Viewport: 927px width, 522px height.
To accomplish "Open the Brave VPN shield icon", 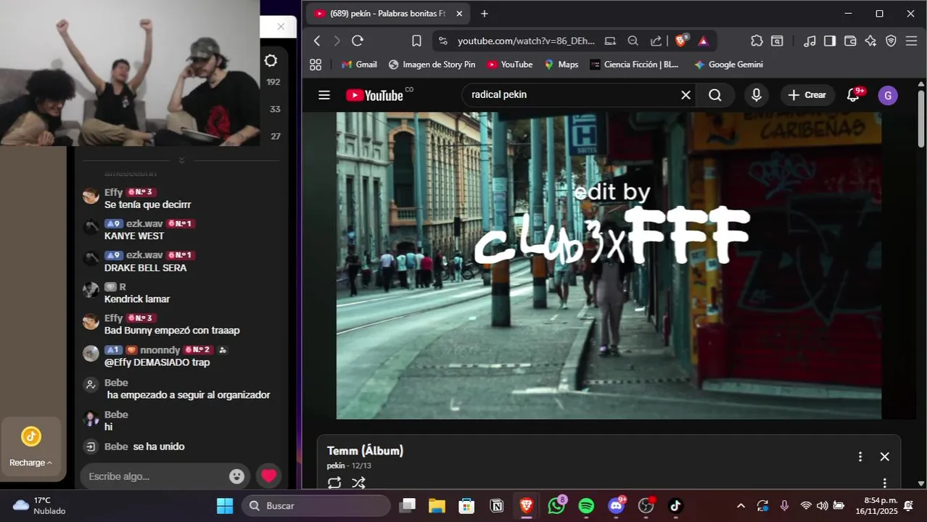I will [891, 41].
